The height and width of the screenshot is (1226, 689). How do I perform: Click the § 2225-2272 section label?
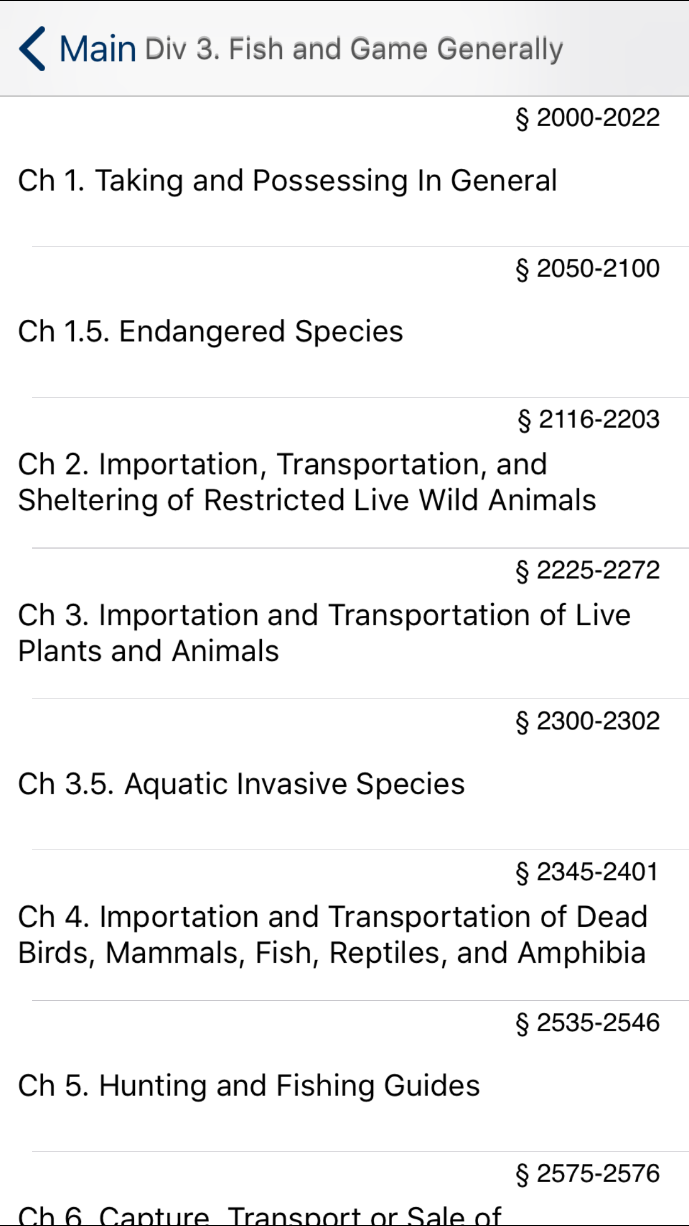(x=587, y=570)
